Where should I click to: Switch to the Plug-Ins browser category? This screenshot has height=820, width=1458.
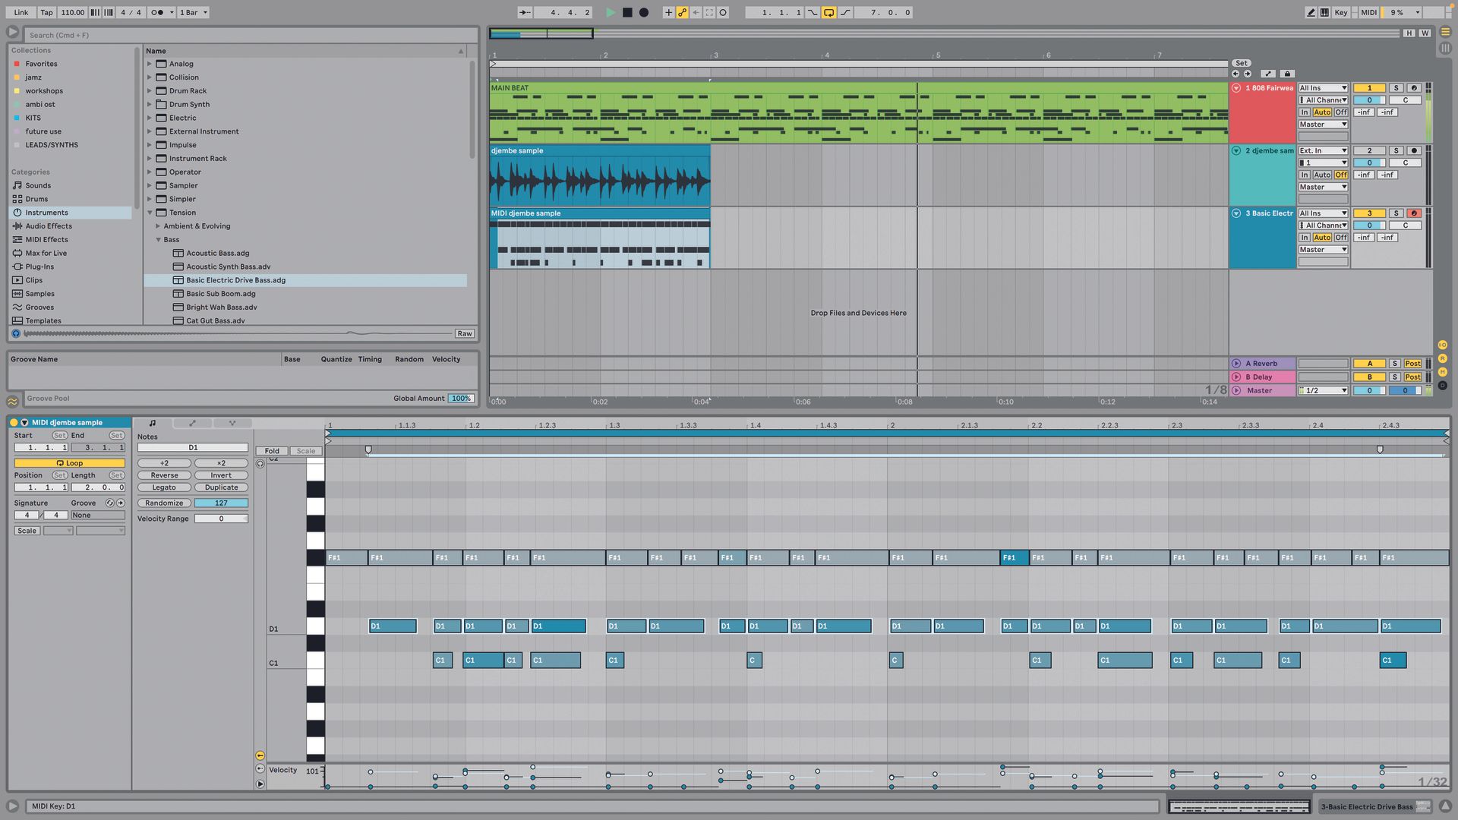[x=38, y=266]
